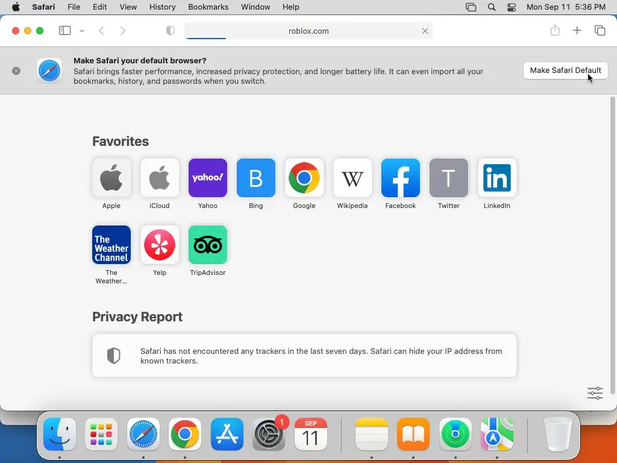Click the Privacy Report heading
Viewport: 617px width, 463px height.
click(x=137, y=317)
